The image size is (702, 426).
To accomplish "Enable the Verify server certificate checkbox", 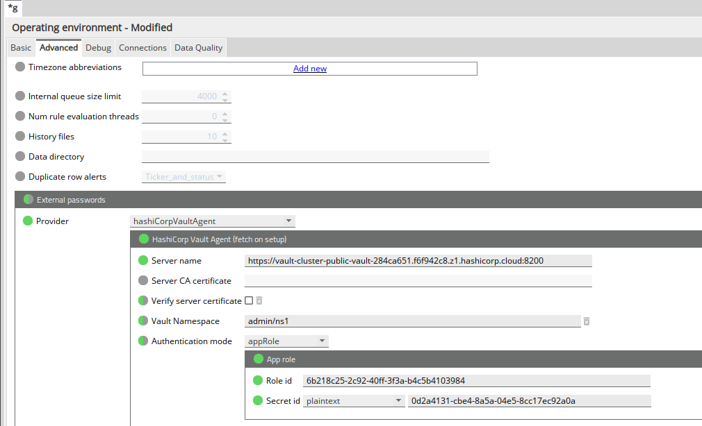I will 249,301.
